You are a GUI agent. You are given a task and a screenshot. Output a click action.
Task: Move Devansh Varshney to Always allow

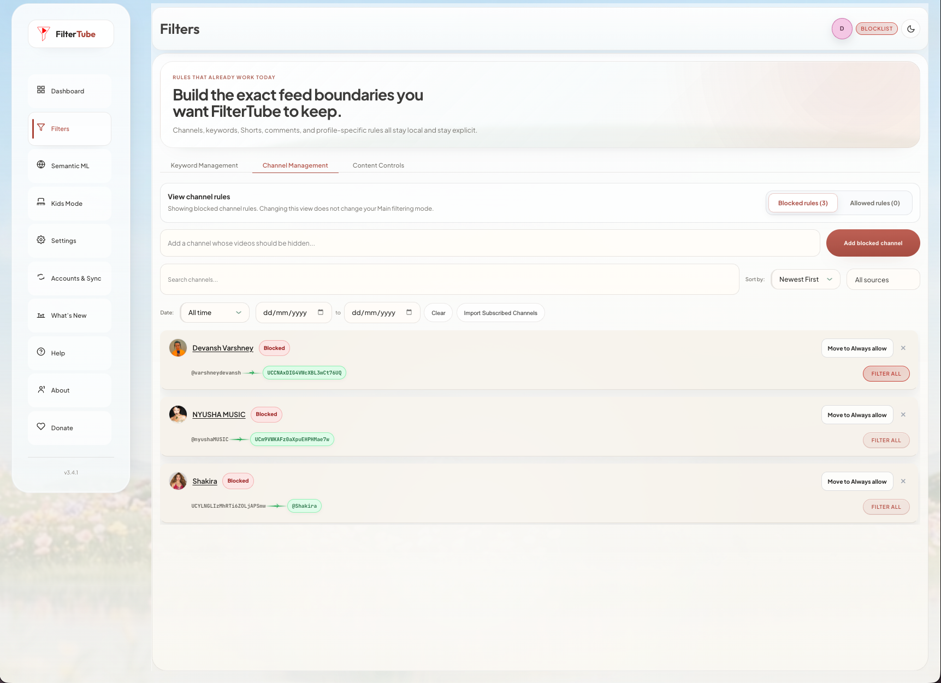click(857, 348)
